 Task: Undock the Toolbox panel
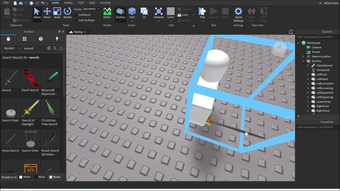[x=59, y=32]
